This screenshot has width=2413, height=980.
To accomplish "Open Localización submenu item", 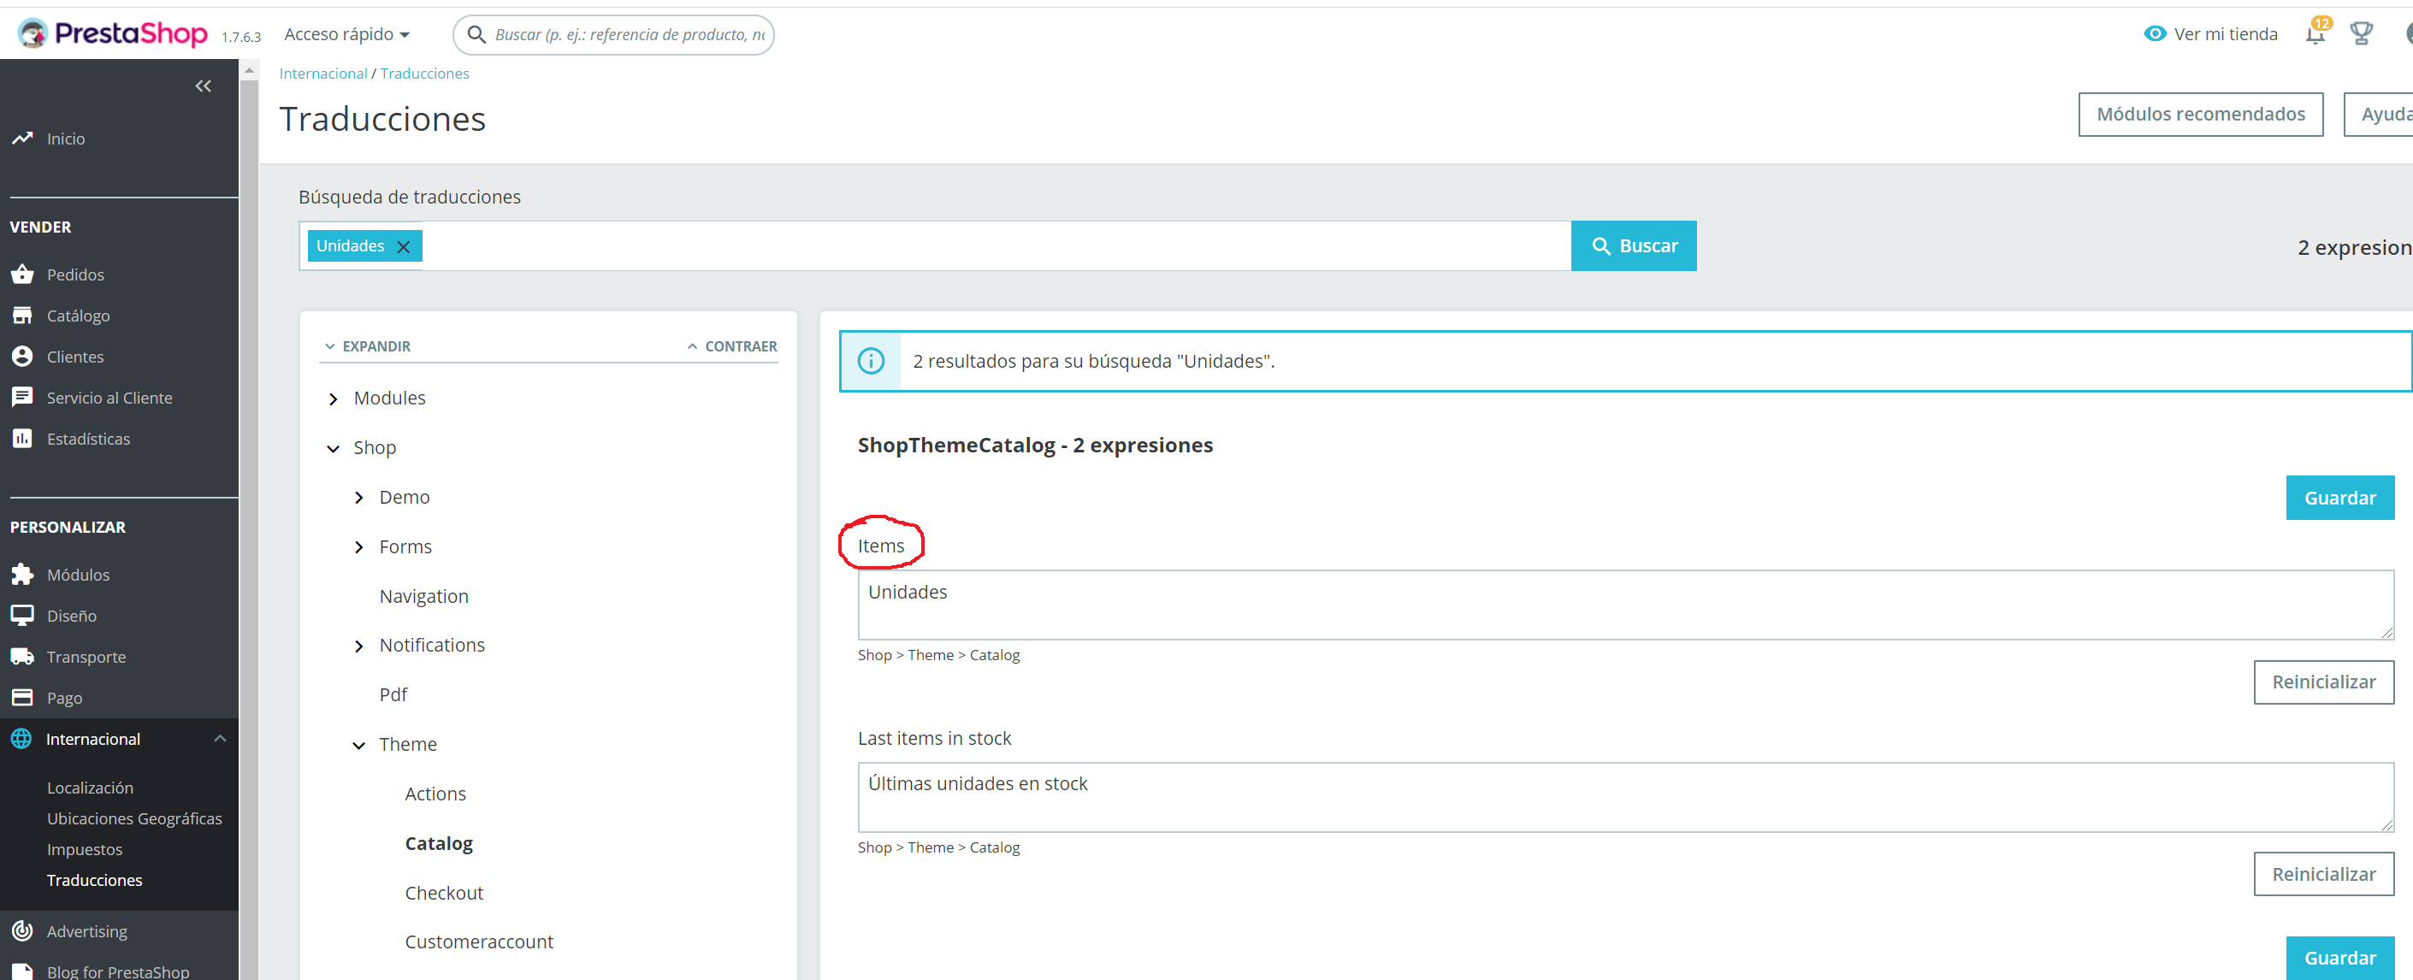I will (90, 788).
